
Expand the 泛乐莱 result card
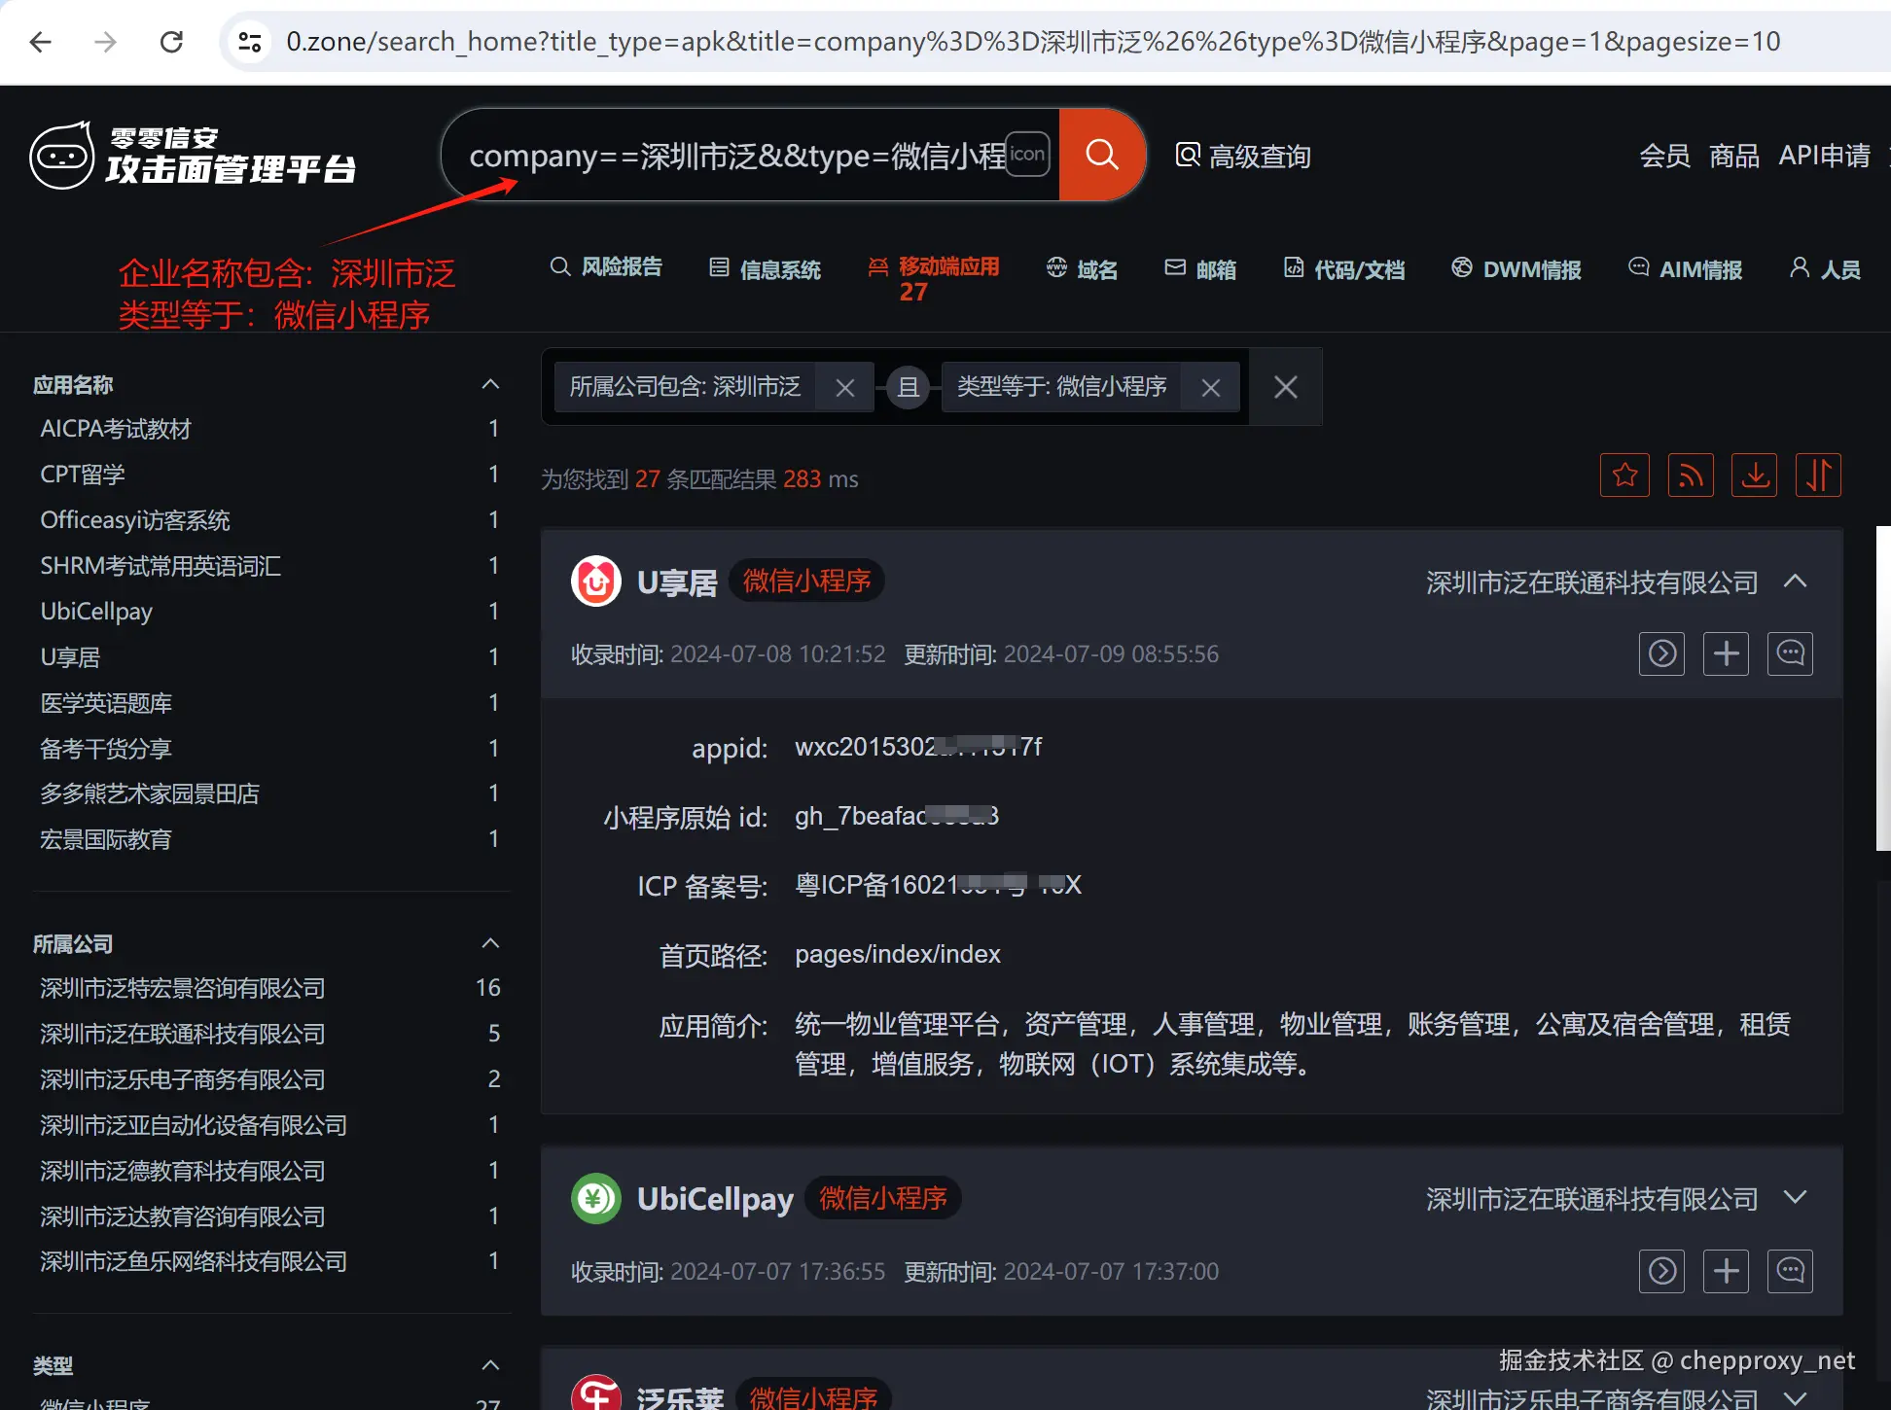pyautogui.click(x=1796, y=1397)
